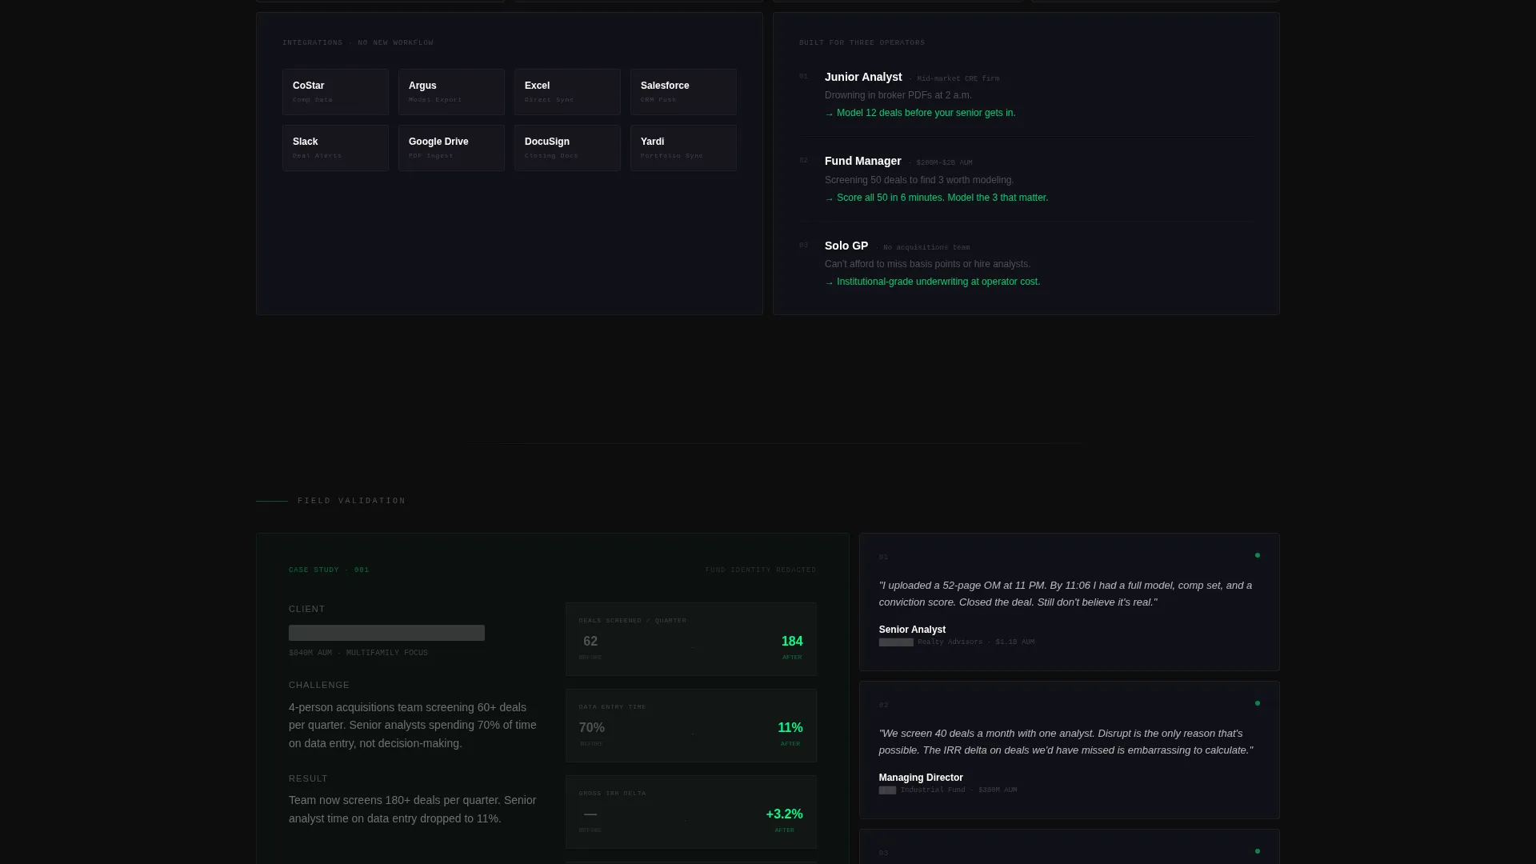Screen dimensions: 1536x864
Task: Open the CoStar Comp Data integration card
Action: pos(335,92)
